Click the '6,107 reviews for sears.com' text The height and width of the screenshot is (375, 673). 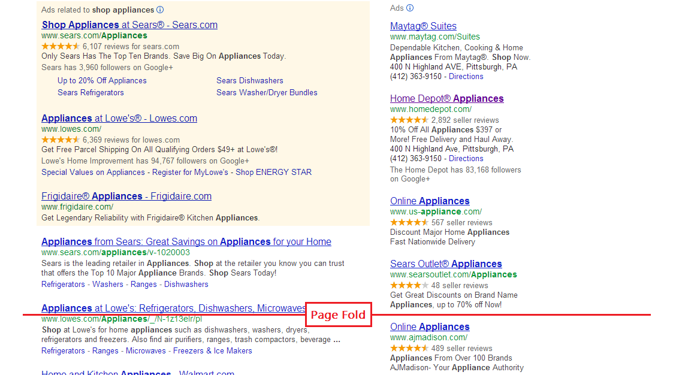tap(131, 46)
